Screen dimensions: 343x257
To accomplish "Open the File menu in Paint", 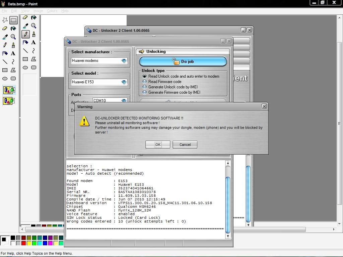I will (x=4, y=11).
